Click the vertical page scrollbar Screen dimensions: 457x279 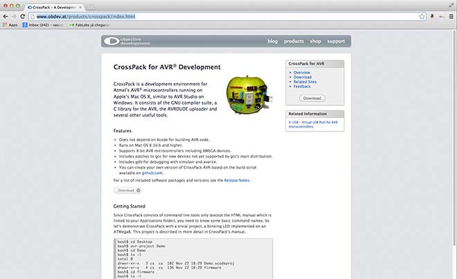point(455,138)
